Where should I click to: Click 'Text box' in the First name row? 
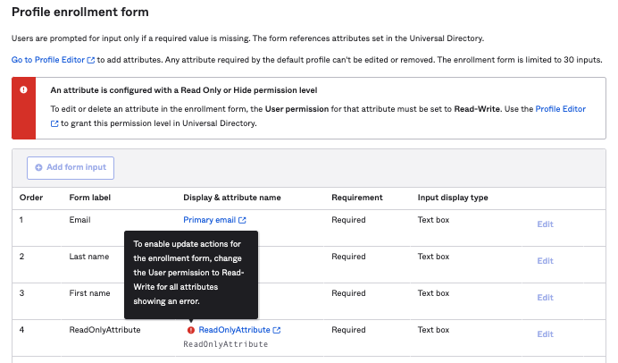433,293
